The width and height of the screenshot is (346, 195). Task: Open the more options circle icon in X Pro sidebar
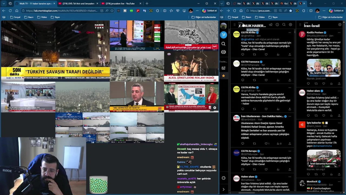pyautogui.click(x=223, y=178)
